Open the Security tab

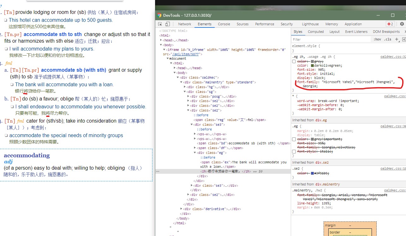click(287, 24)
